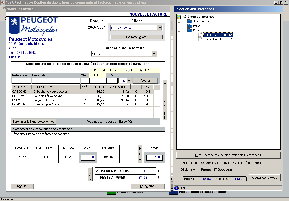Select Pneus 12" Goodyear reference
This screenshot has height=201, width=289.
(x=218, y=35)
